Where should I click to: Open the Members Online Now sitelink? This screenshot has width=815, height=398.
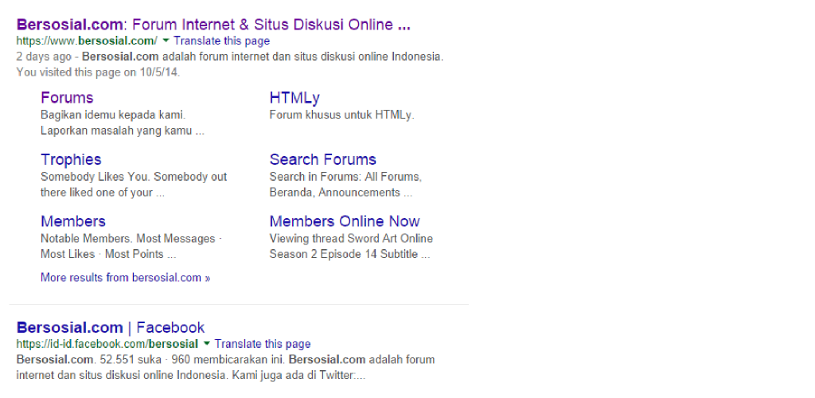click(344, 221)
